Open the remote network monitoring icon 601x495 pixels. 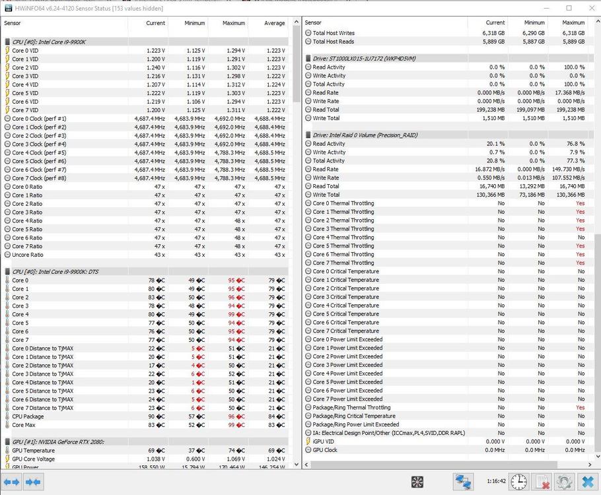tap(463, 482)
